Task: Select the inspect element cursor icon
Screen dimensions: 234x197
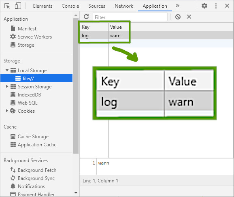Action: 7,6
